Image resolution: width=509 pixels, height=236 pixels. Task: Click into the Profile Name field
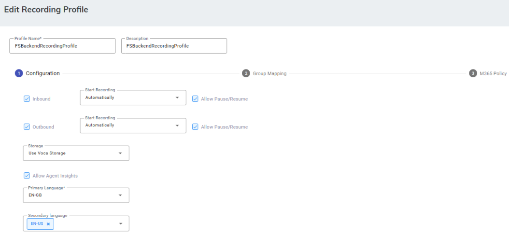click(x=62, y=46)
